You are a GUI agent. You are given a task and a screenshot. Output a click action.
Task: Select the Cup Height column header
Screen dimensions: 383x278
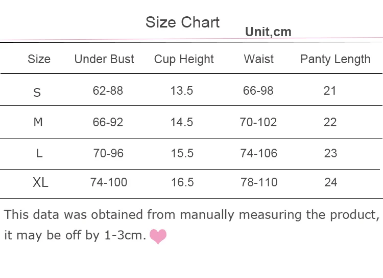[x=184, y=60]
